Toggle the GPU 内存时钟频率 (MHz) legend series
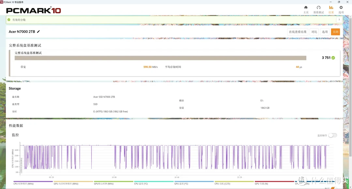352x189 pixels. pos(73,183)
